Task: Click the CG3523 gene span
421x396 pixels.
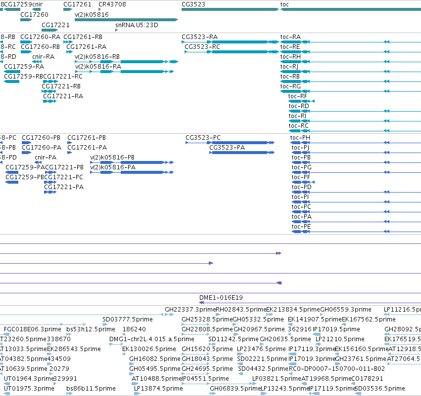Action: coord(230,9)
